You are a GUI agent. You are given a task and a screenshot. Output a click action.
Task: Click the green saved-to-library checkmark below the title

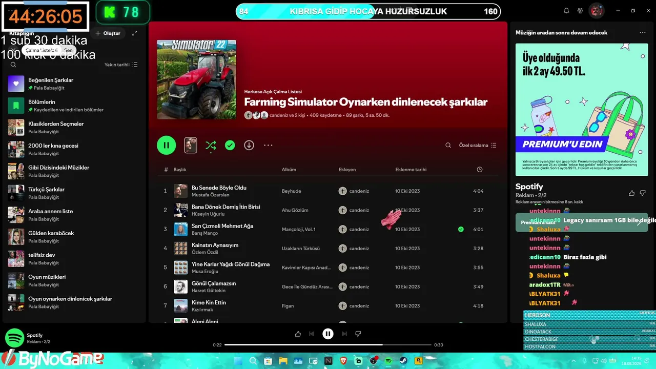pos(230,146)
